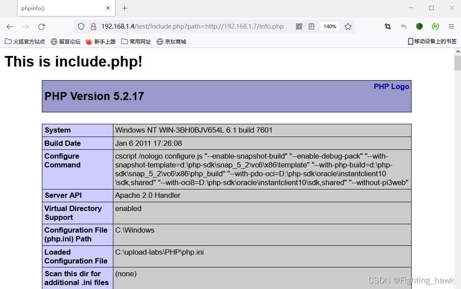
Task: Open the 火狐官方站点 bookmark folder
Action: point(25,42)
